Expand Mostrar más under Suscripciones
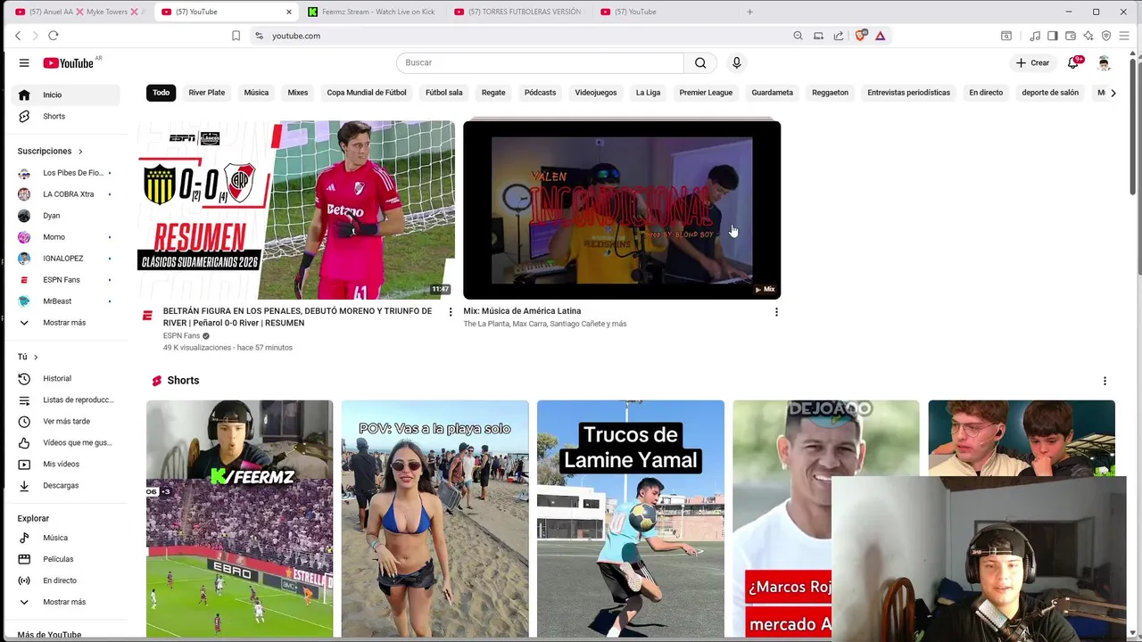This screenshot has height=642, width=1142. click(x=67, y=323)
